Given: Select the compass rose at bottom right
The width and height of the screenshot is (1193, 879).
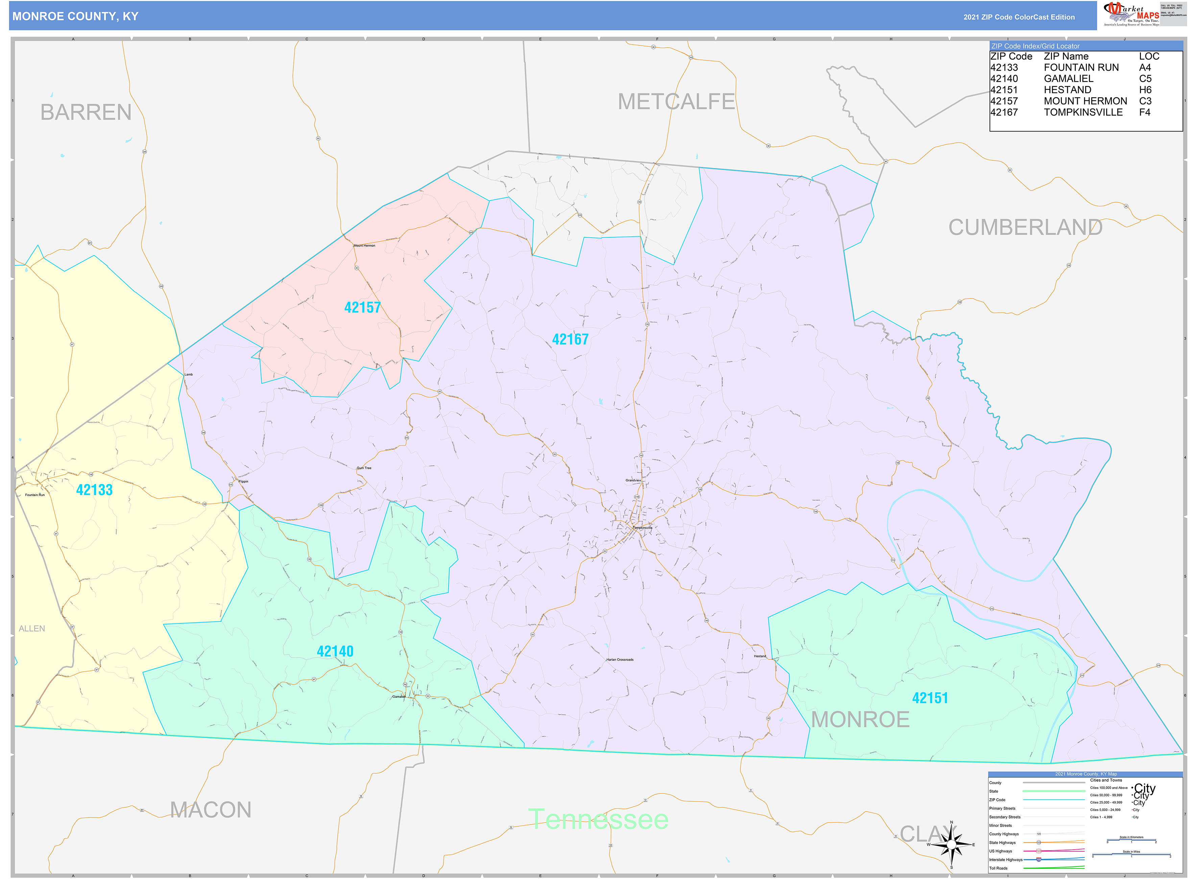Looking at the screenshot, I should click(x=952, y=846).
